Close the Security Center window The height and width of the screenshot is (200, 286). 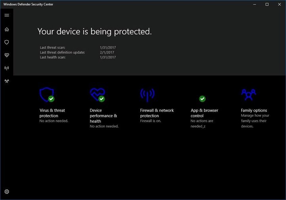279,4
